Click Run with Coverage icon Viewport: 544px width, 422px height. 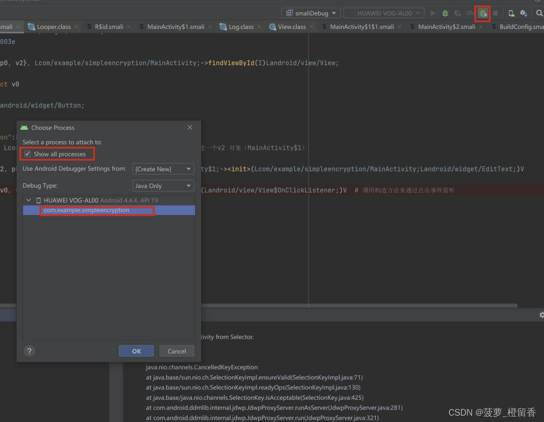tap(458, 13)
